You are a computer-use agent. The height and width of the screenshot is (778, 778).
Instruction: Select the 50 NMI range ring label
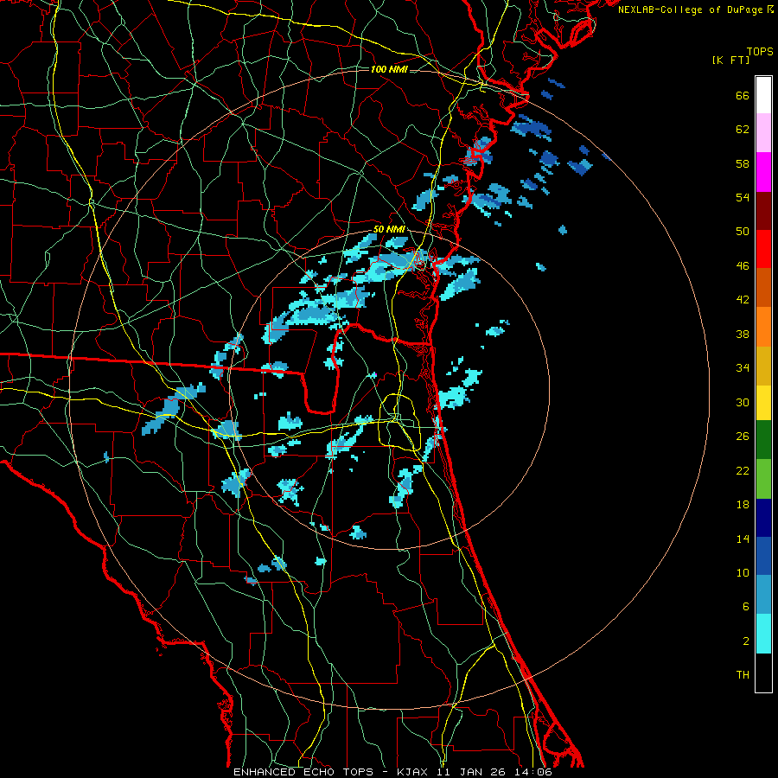(389, 229)
